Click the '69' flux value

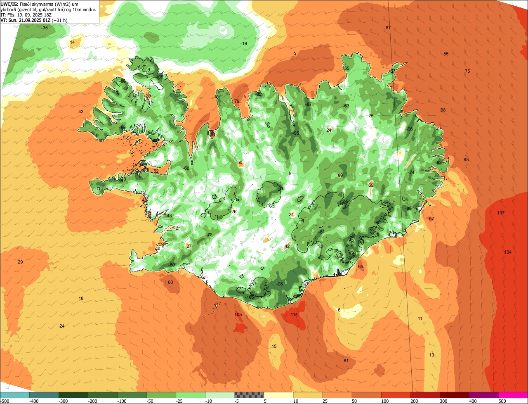[x=371, y=185]
